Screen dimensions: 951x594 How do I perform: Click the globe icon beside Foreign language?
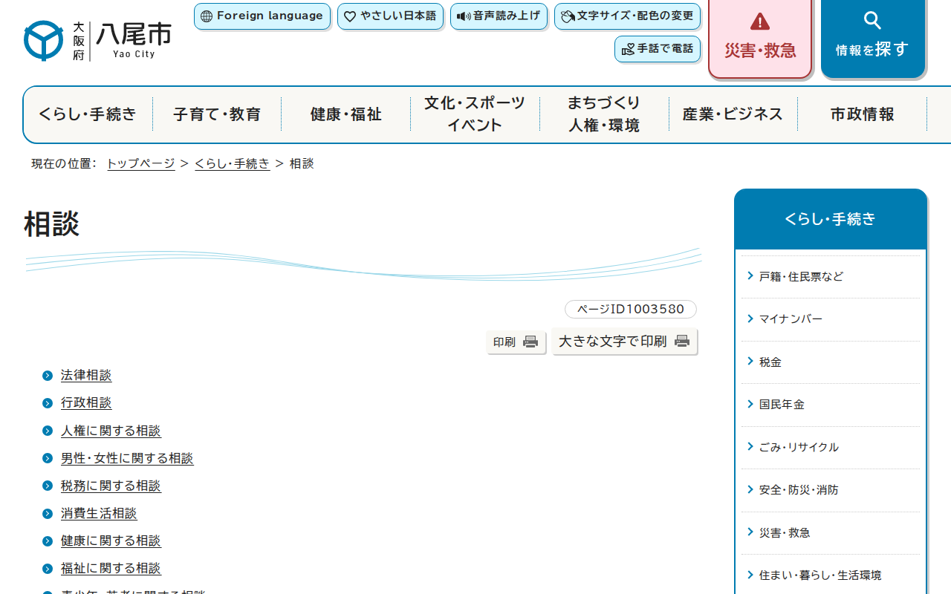click(x=207, y=16)
